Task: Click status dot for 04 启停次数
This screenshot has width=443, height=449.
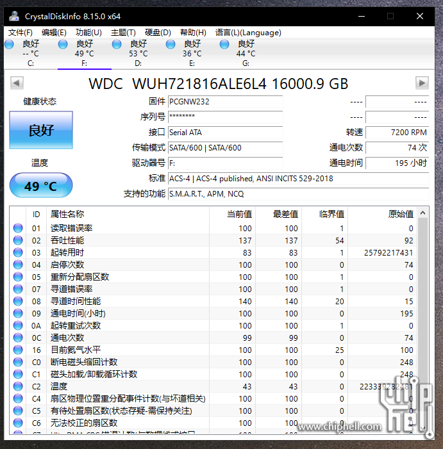Action: [x=18, y=265]
